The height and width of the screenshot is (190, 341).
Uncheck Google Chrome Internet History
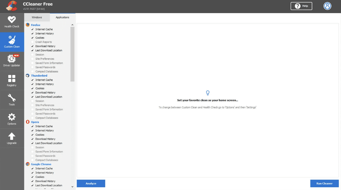tap(33, 173)
